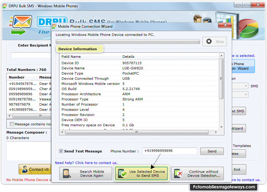The height and width of the screenshot is (192, 267).
Task: Click the scroll up arrow in Device Information
Action: (221, 56)
